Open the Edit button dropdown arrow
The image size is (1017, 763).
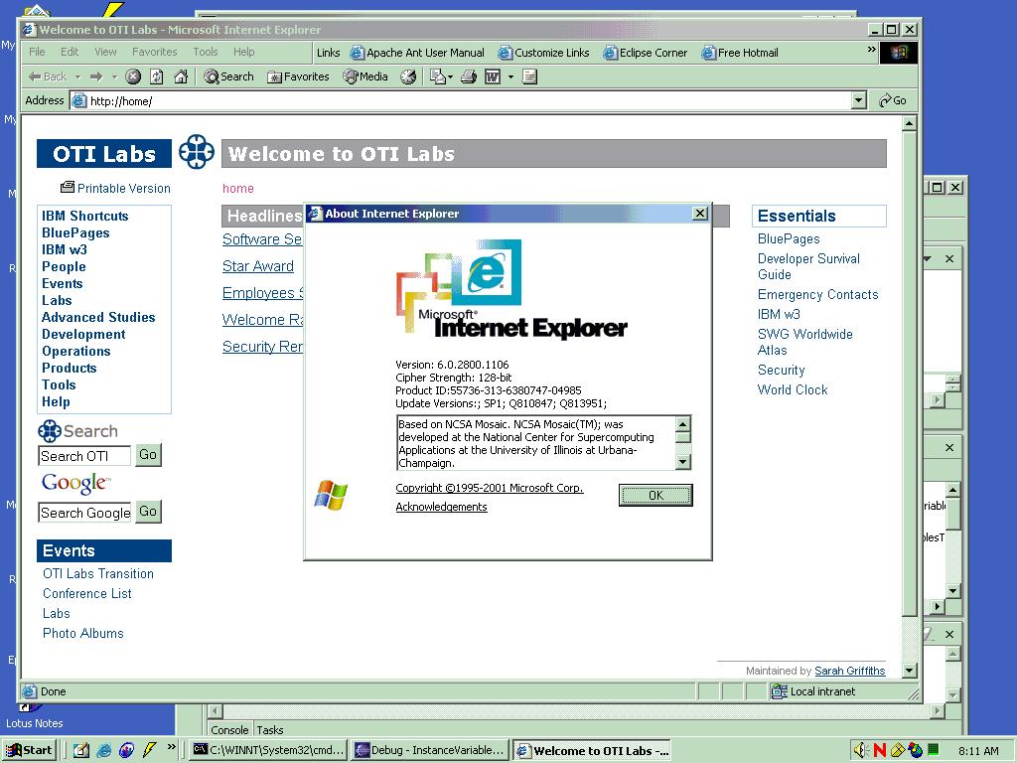click(x=510, y=76)
